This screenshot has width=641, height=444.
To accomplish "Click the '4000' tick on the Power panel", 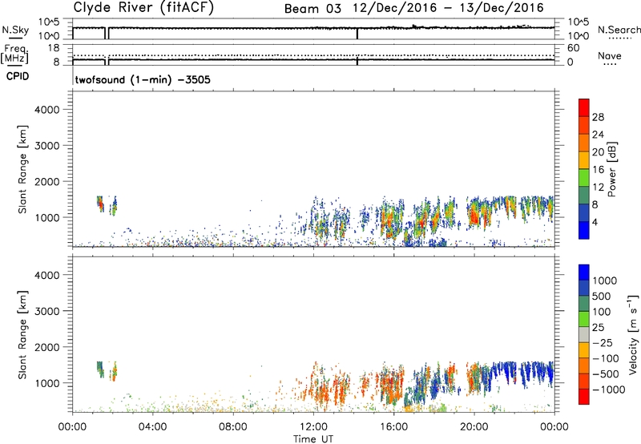I will click(46, 110).
